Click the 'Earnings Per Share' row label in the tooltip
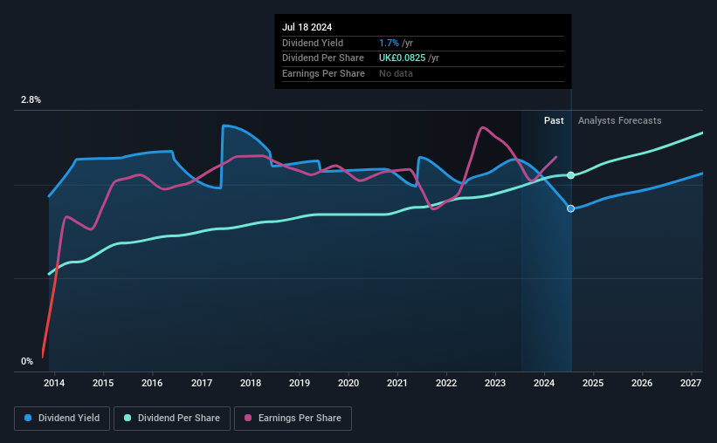This screenshot has height=443, width=717. 323,73
